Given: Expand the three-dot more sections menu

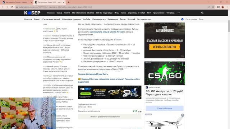Looking at the screenshot, I should point(179,13).
